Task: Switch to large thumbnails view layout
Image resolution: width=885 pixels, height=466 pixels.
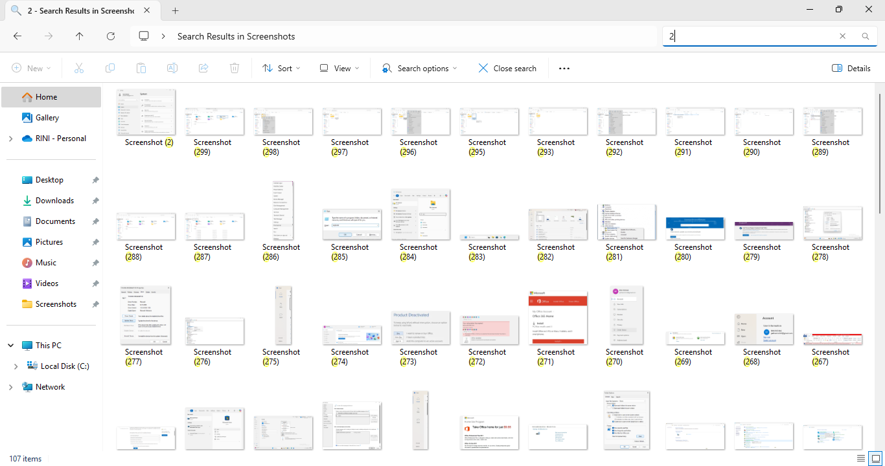Action: pos(875,458)
